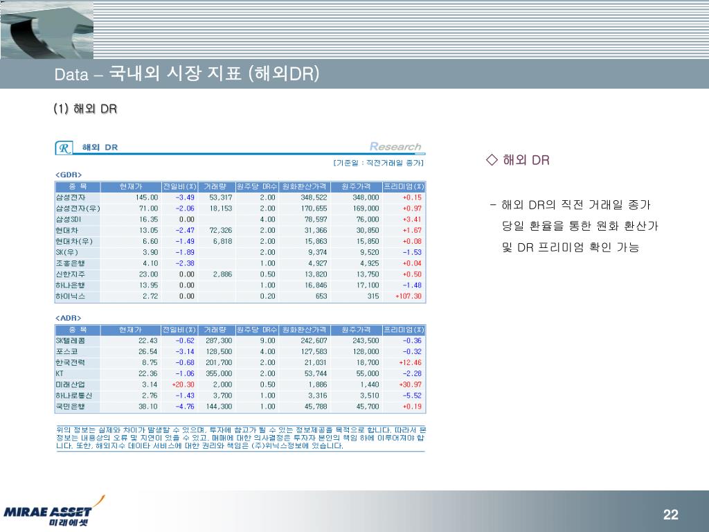The height and width of the screenshot is (532, 709).
Task: Click the '및 DR 프리미엄 확인 가능' line
Action: (571, 247)
